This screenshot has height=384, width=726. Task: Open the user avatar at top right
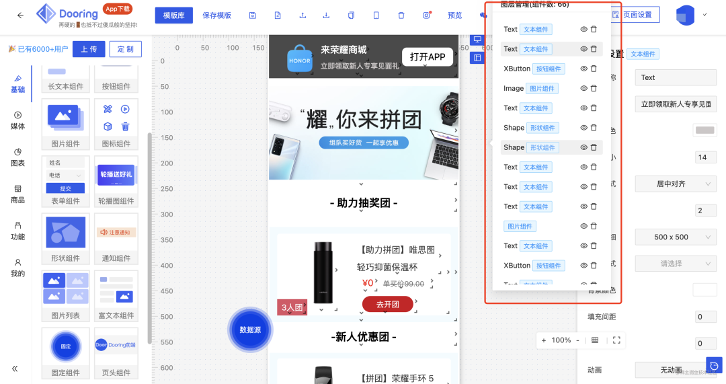(x=685, y=15)
